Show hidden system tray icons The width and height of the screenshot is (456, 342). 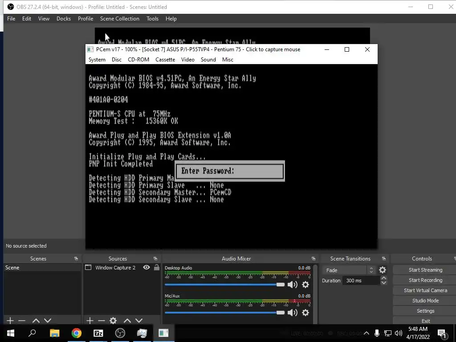click(366, 333)
